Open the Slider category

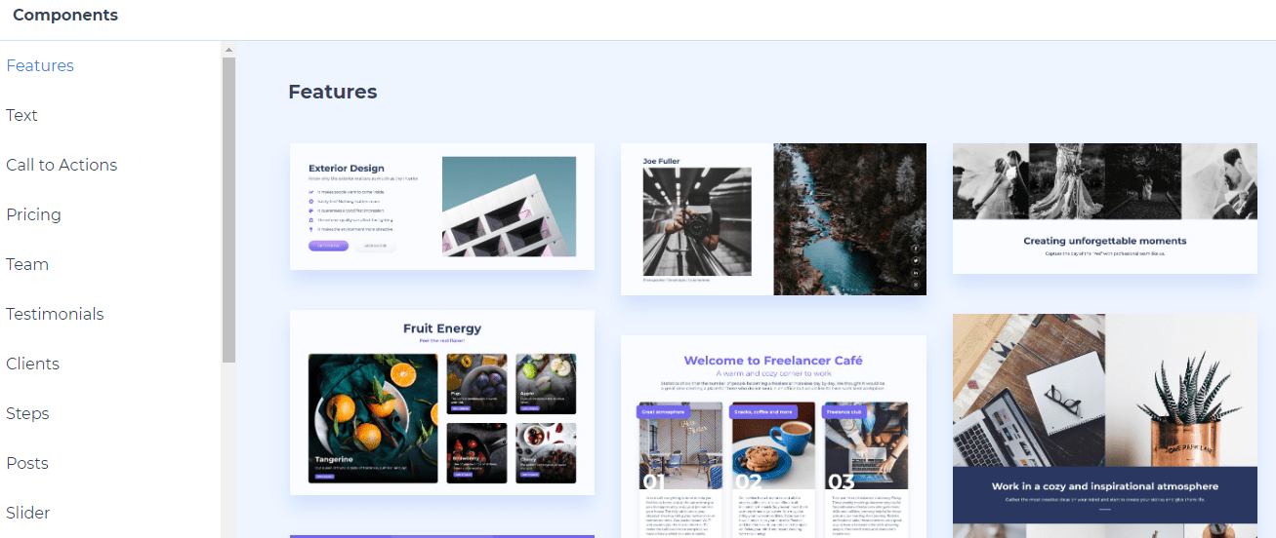click(x=28, y=513)
